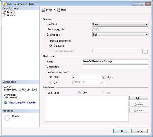Click the Ready status text
Viewport: 153px width, 137px height.
pos(16,116)
